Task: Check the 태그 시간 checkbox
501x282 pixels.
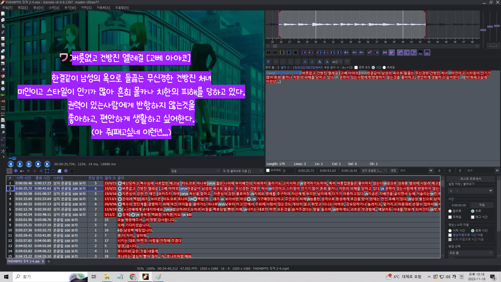Action: point(473,217)
